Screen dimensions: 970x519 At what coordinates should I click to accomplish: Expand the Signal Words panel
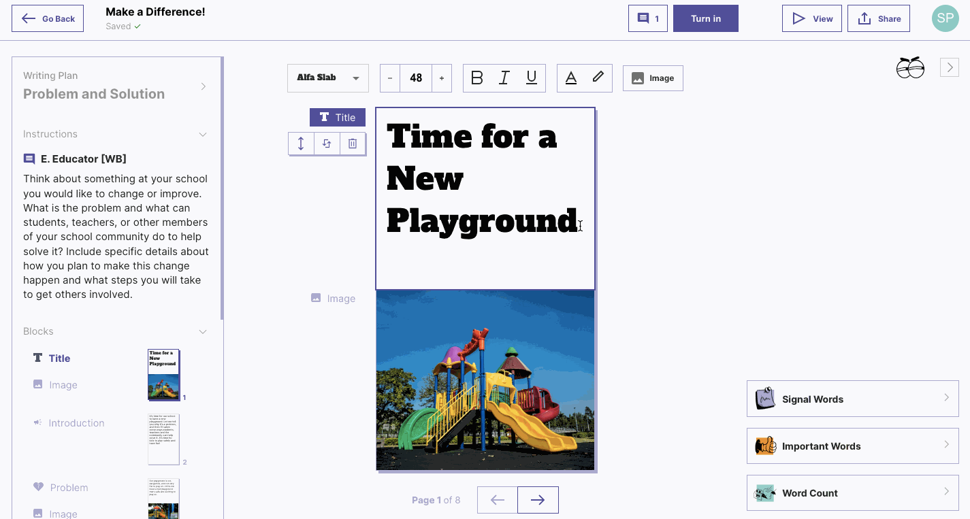852,399
